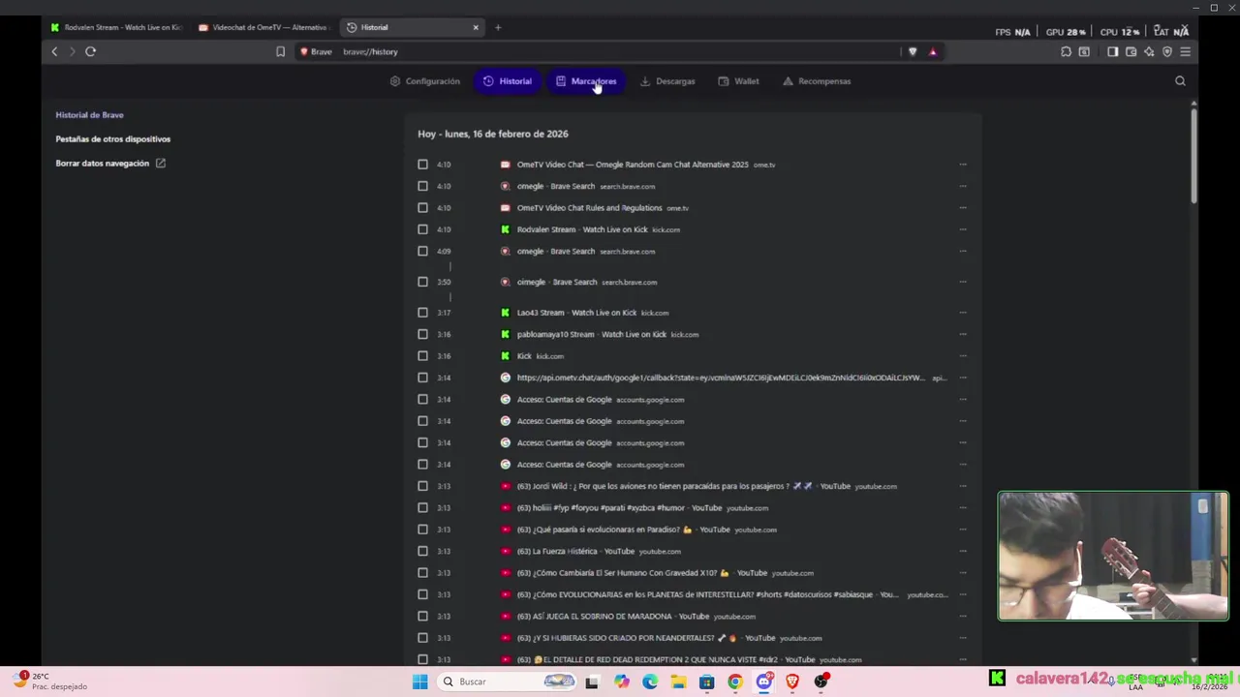The image size is (1240, 697).
Task: Open pabloamaya10 Stream Watch Live on Kick
Action: pos(591,334)
